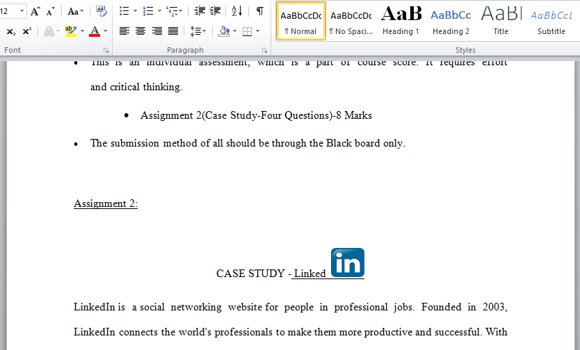This screenshot has width=580, height=350.
Task: Open the Shading color dropdown arrow
Action: [235, 31]
